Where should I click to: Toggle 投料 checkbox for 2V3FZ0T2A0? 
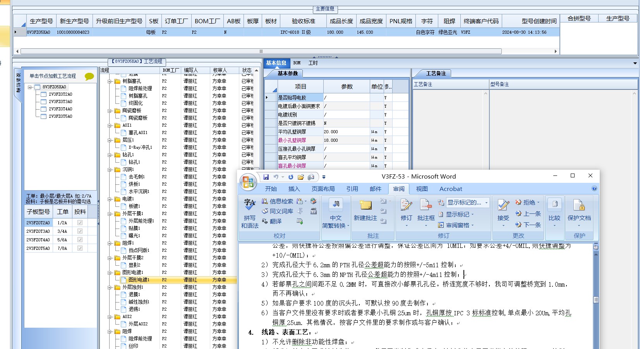[x=80, y=223]
